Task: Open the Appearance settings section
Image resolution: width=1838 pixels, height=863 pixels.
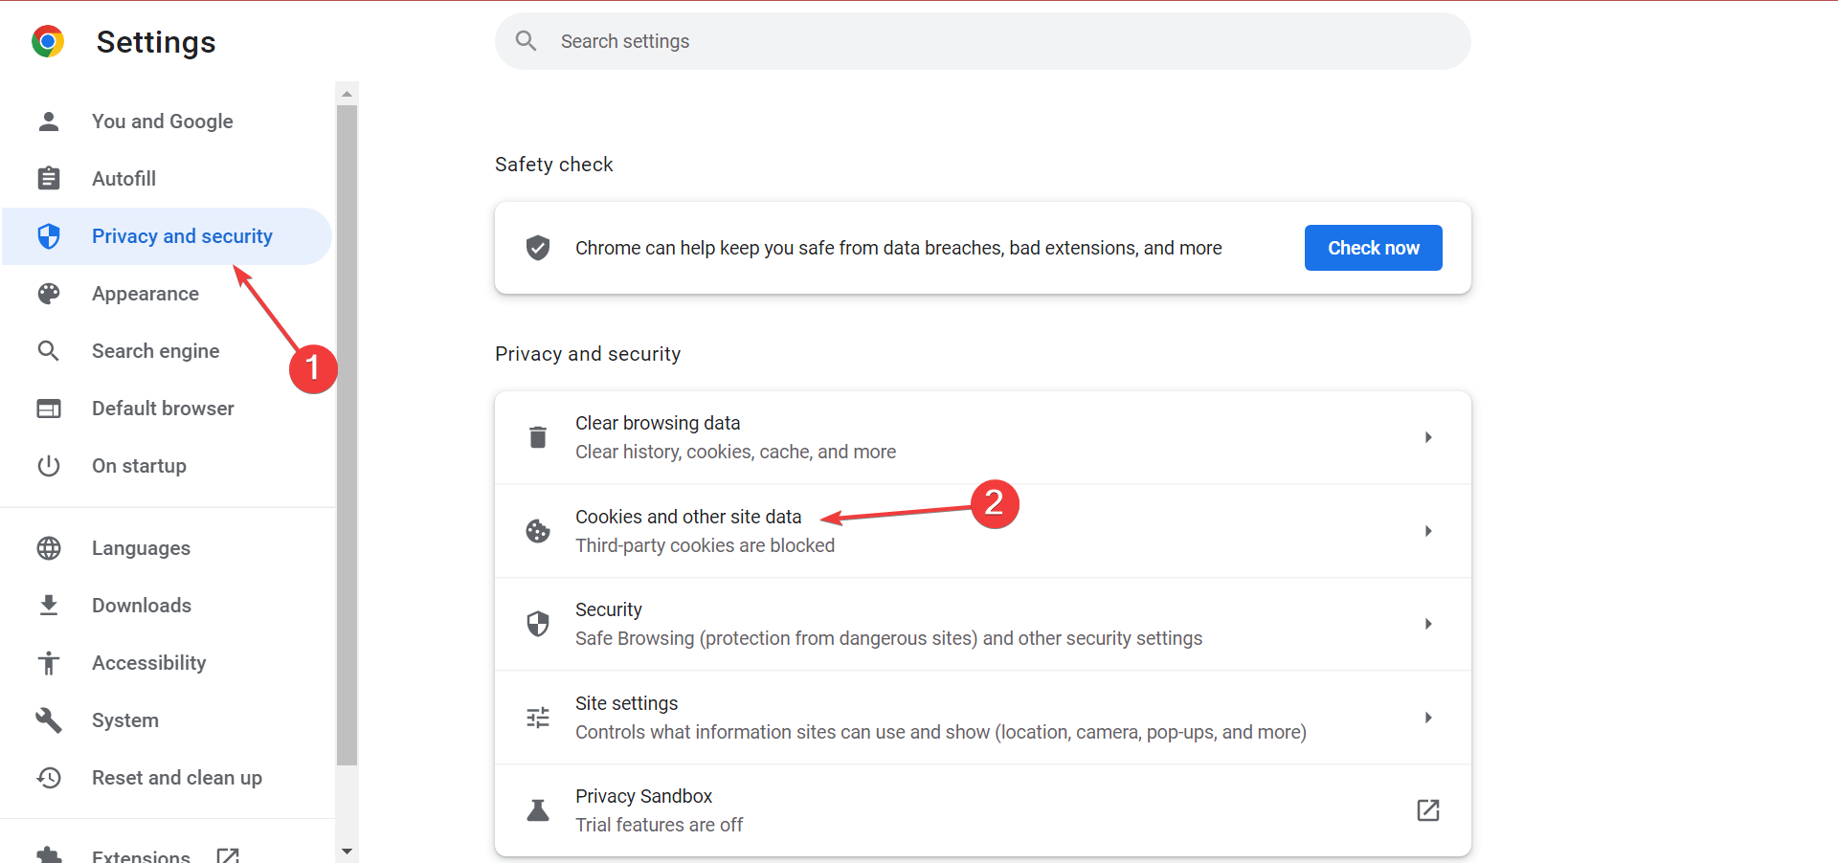Action: point(146,294)
